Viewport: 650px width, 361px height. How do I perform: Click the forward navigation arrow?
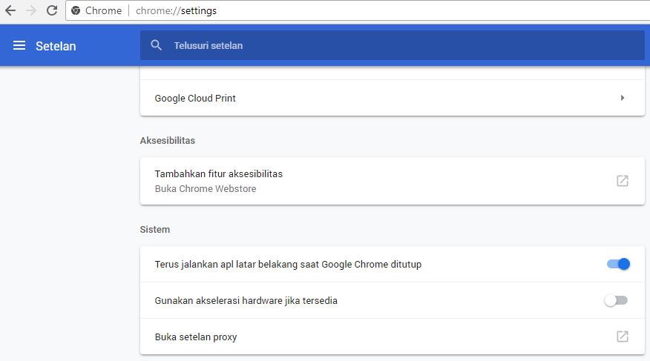31,11
